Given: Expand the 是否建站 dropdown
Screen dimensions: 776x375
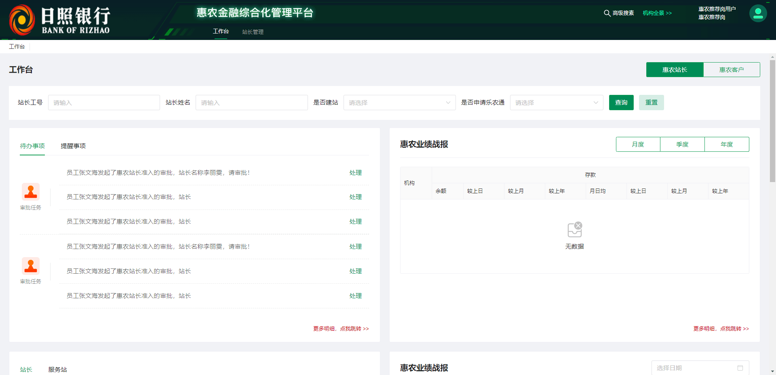Looking at the screenshot, I should (399, 103).
